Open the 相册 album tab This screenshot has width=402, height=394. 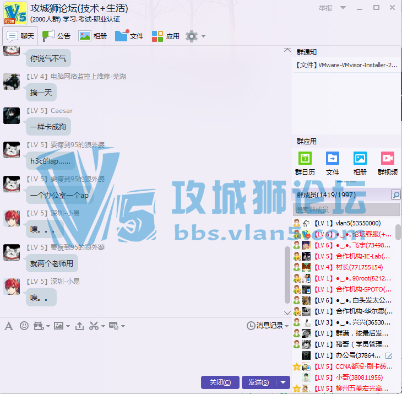[93, 36]
